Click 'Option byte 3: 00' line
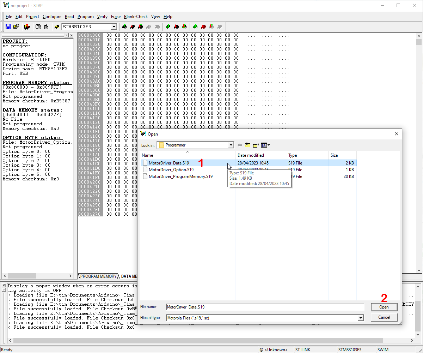The height and width of the screenshot is (353, 423). (26, 165)
